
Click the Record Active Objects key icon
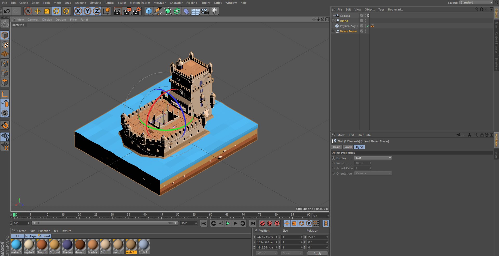tap(262, 223)
